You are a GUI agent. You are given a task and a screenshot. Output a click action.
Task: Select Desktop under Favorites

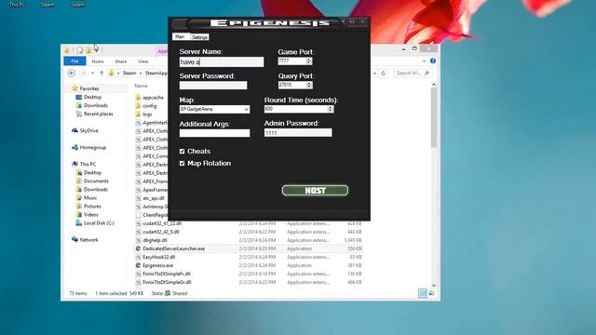92,97
